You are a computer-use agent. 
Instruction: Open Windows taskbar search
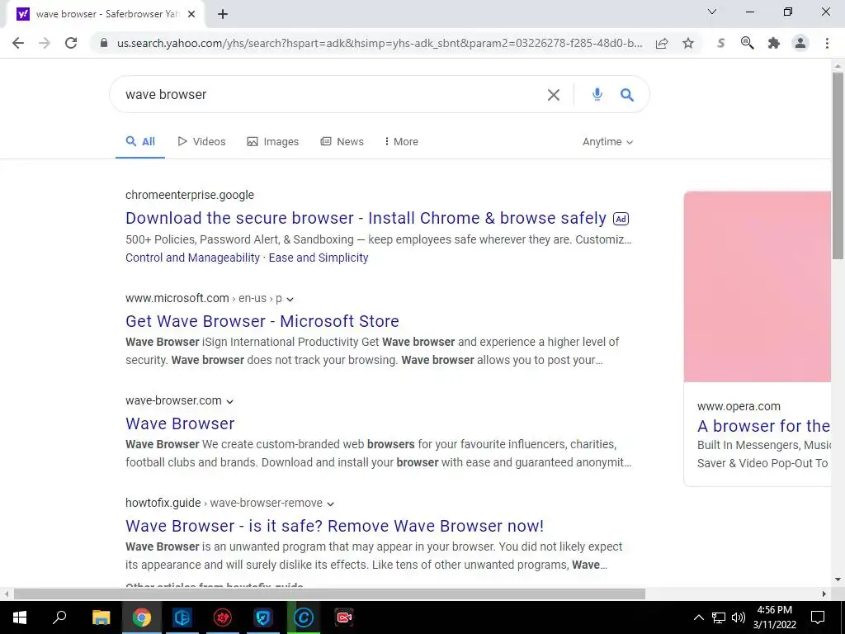(x=59, y=617)
